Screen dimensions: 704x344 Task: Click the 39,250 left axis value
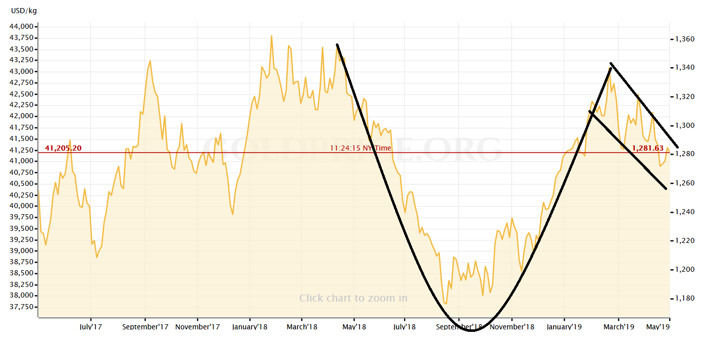[x=22, y=239]
